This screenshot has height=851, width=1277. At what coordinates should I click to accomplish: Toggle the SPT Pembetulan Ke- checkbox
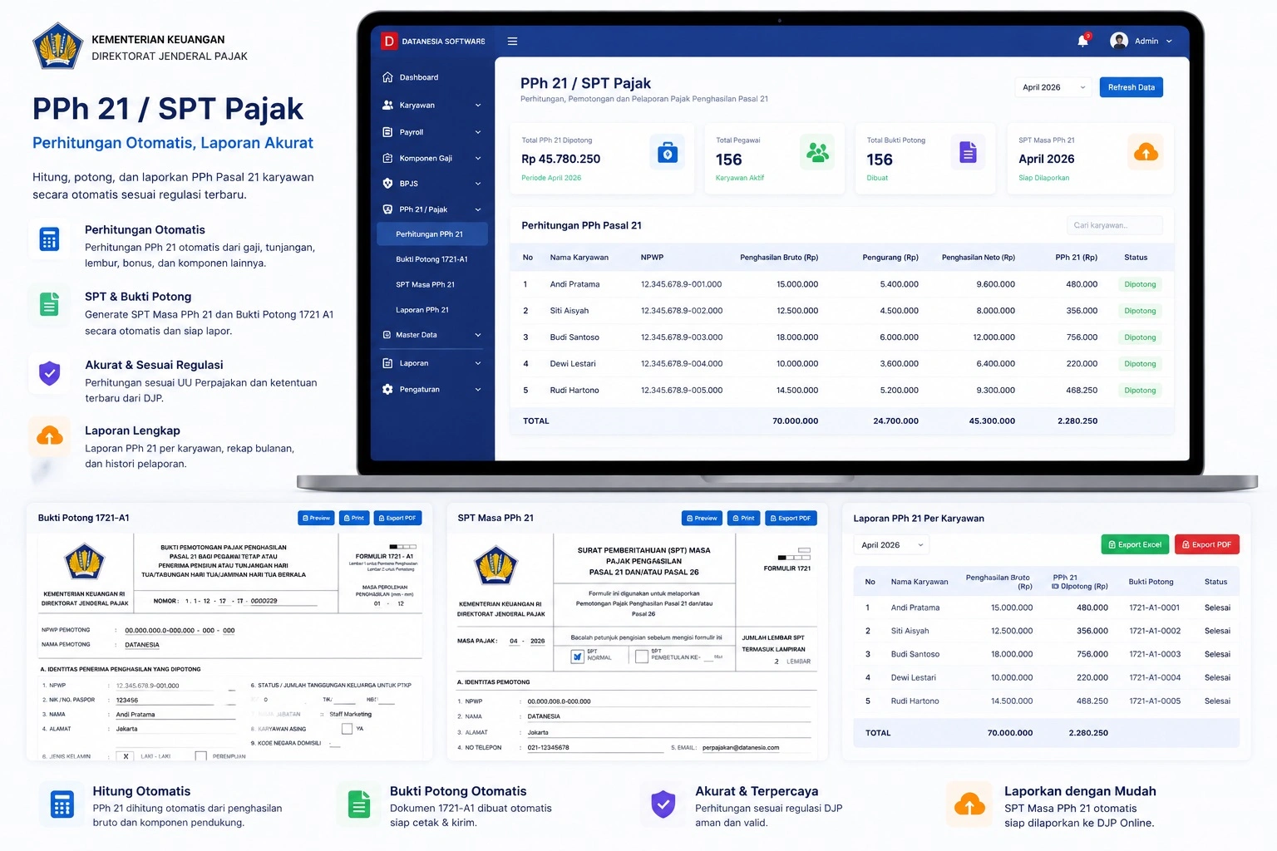point(641,657)
